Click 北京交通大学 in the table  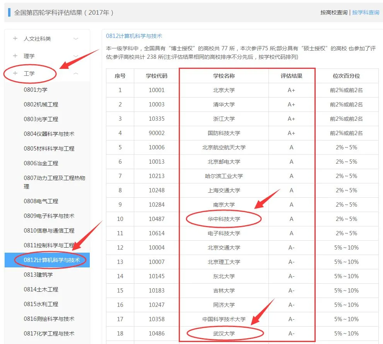click(x=224, y=248)
